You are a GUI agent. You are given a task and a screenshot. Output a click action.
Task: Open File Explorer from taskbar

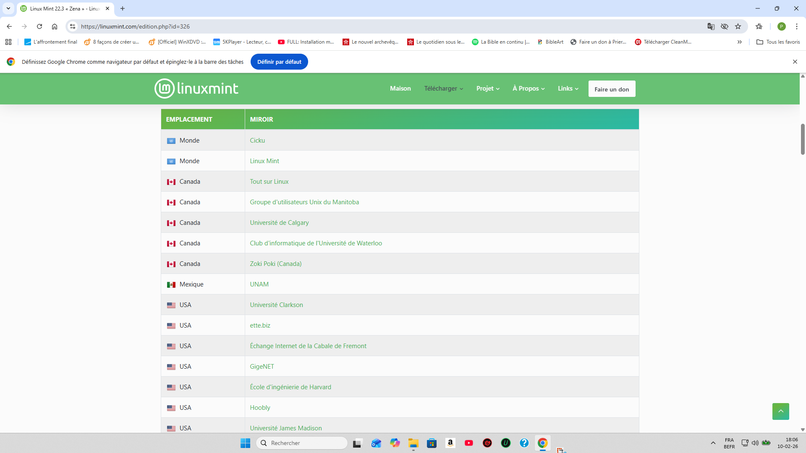pyautogui.click(x=413, y=443)
